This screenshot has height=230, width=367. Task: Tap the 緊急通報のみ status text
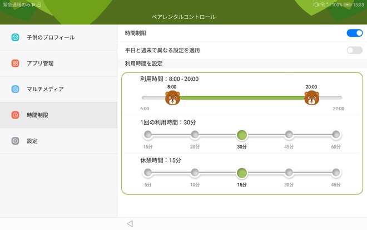click(x=17, y=4)
